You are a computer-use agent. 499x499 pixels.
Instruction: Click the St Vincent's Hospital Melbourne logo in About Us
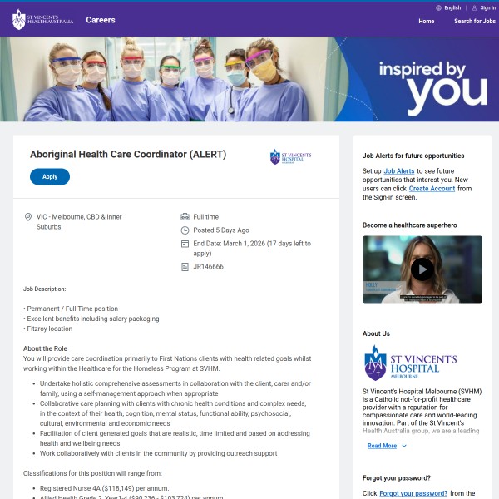click(411, 363)
